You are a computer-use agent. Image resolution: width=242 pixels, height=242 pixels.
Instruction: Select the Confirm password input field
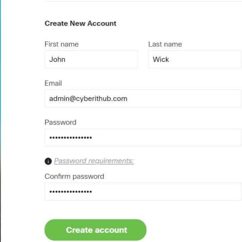[x=143, y=191]
